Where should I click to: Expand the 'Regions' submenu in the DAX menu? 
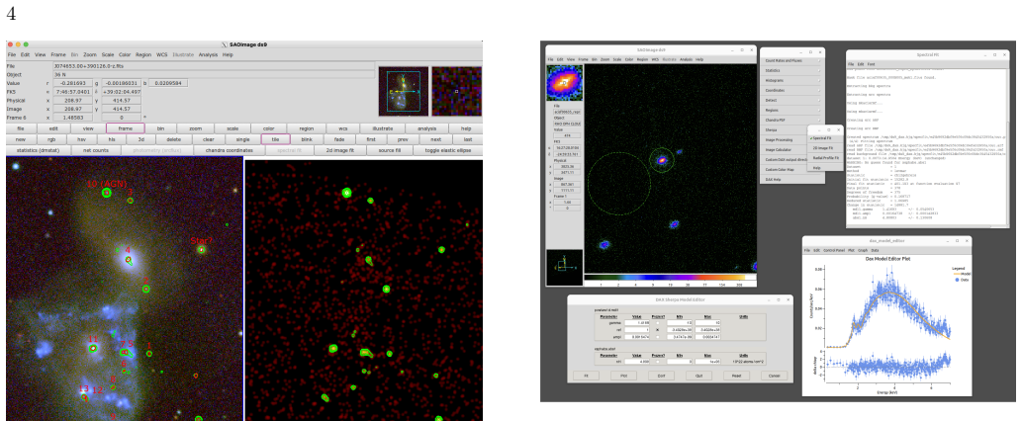[791, 110]
